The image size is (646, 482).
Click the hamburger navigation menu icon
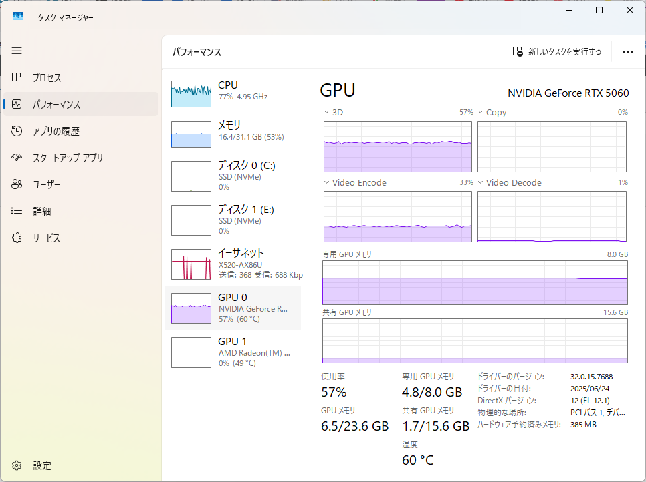[x=17, y=51]
